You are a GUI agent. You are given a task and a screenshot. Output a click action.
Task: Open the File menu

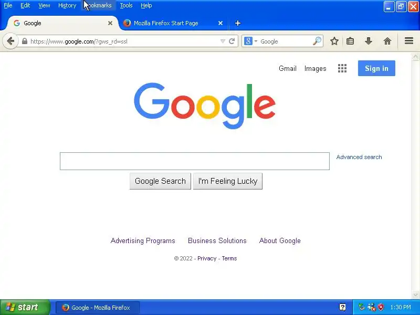8,5
